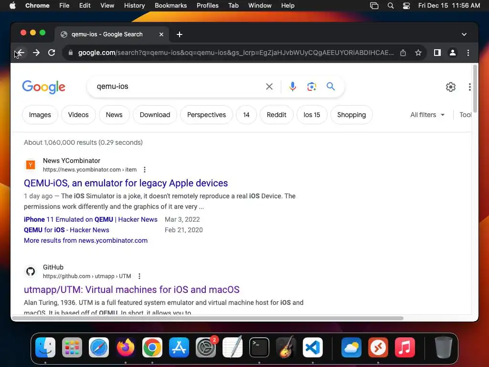Select the Reddit filter chip
Screen dimensions: 489x367
coord(276,115)
